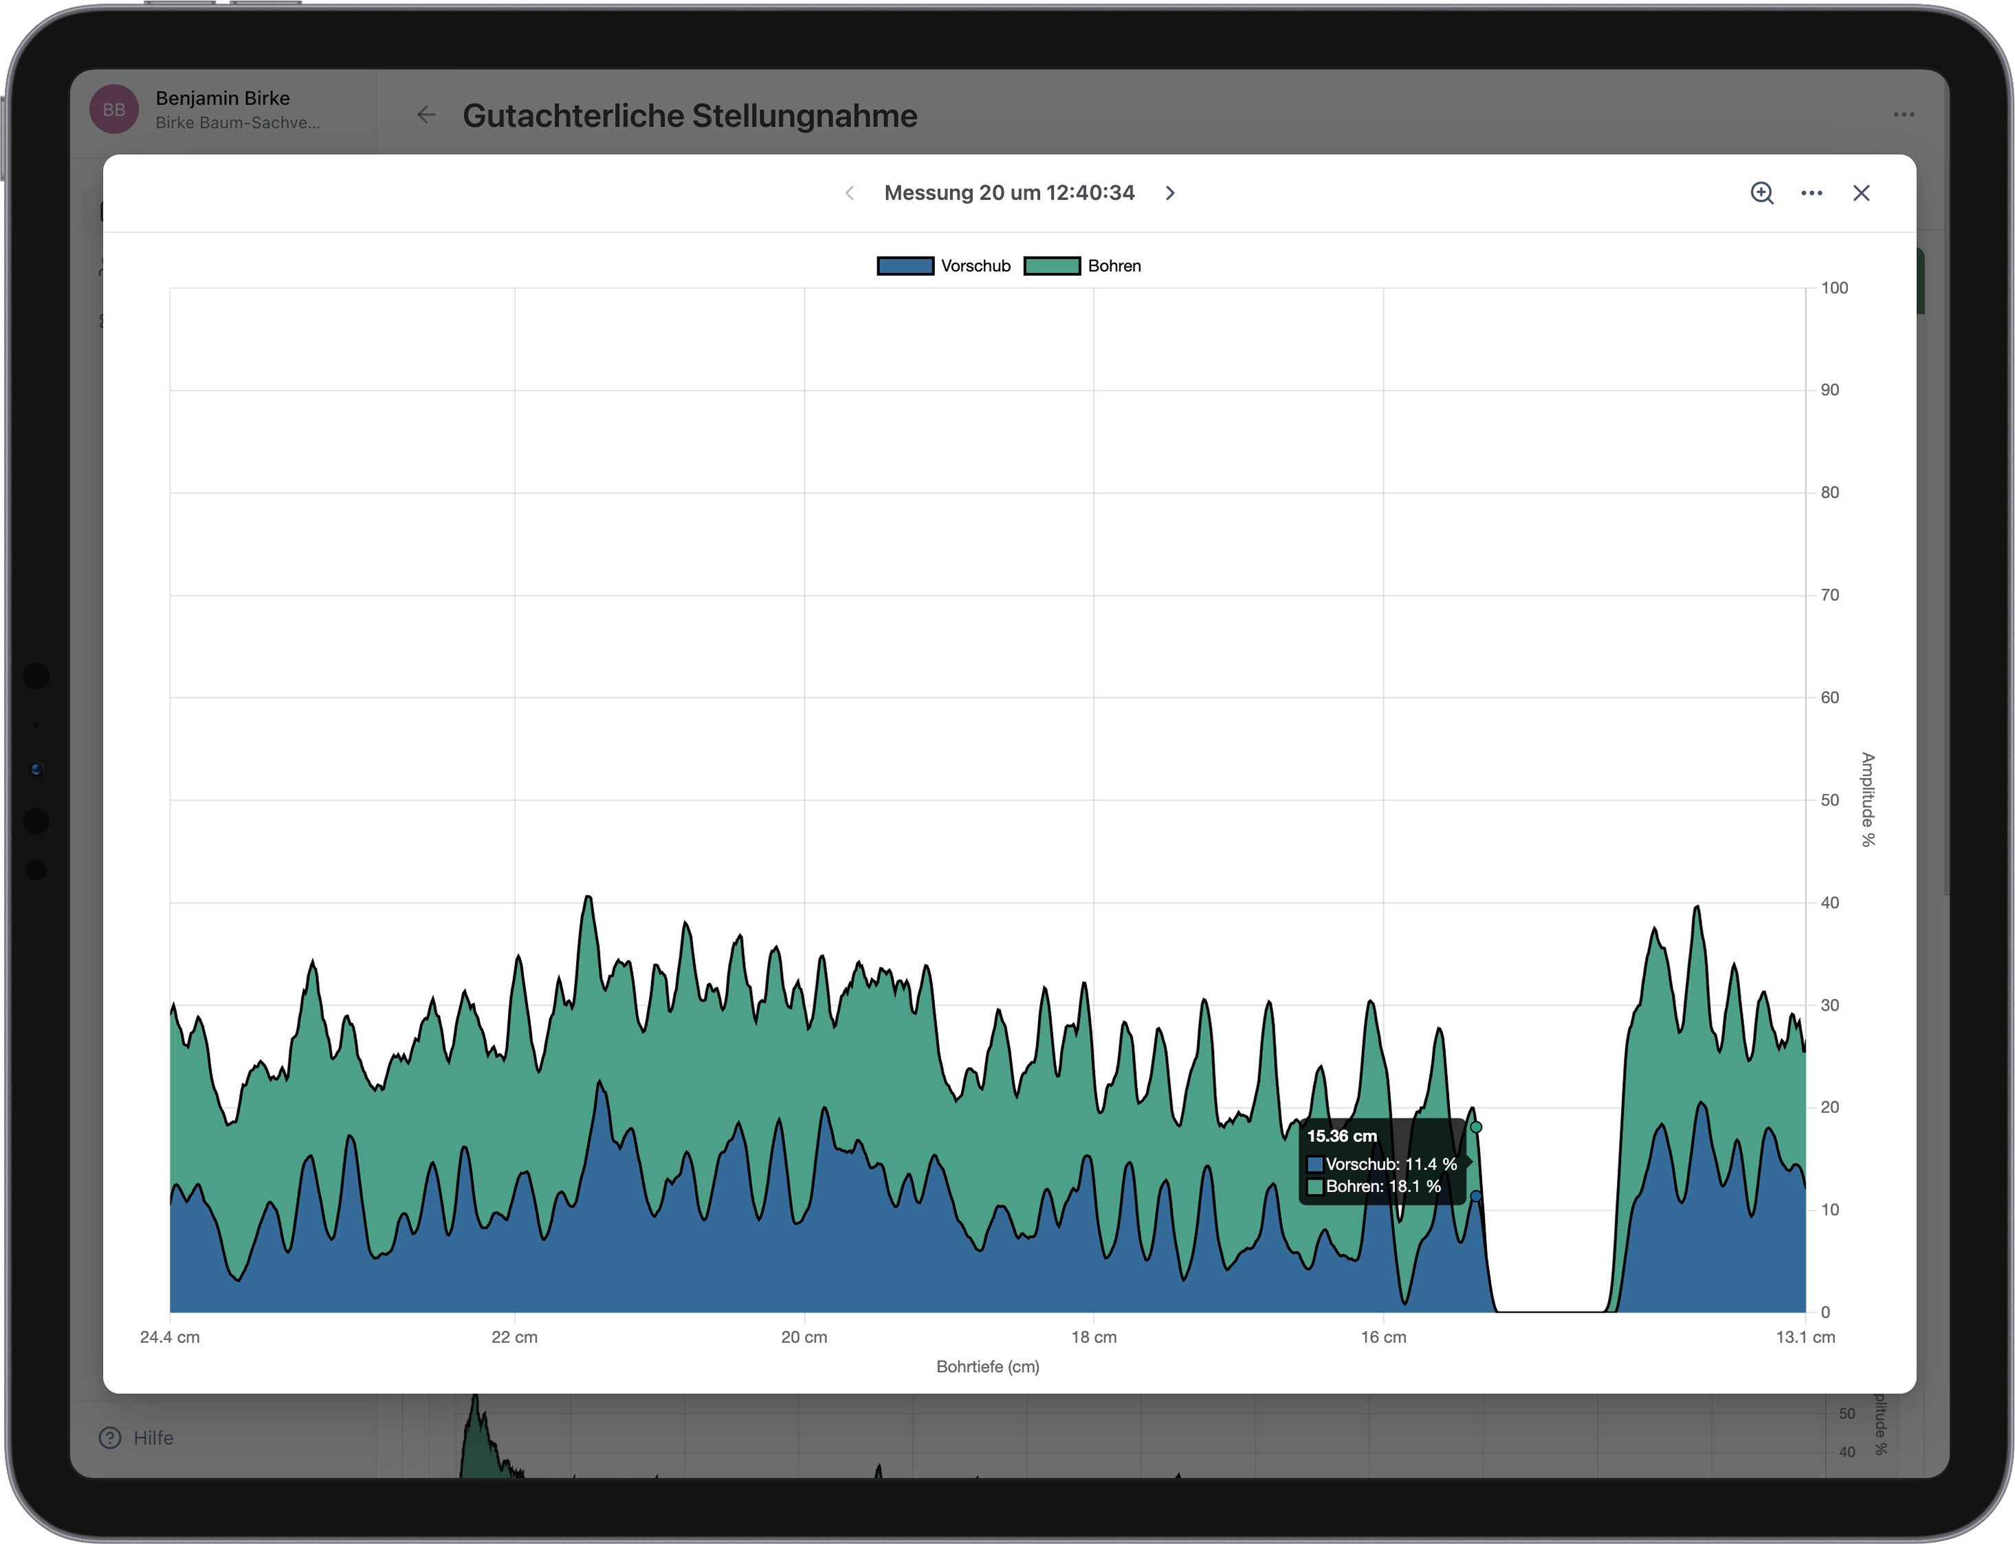Click the blue Vorschub legend swatch
The height and width of the screenshot is (1544, 2015).
pos(905,265)
